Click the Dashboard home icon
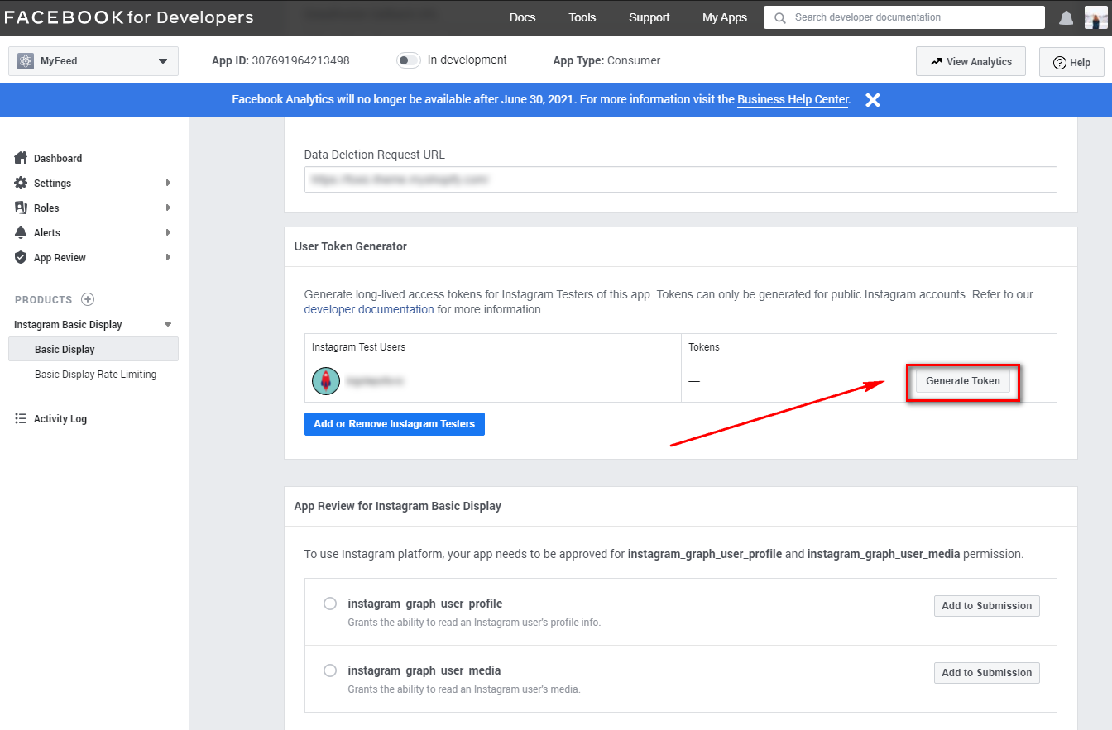 point(22,158)
